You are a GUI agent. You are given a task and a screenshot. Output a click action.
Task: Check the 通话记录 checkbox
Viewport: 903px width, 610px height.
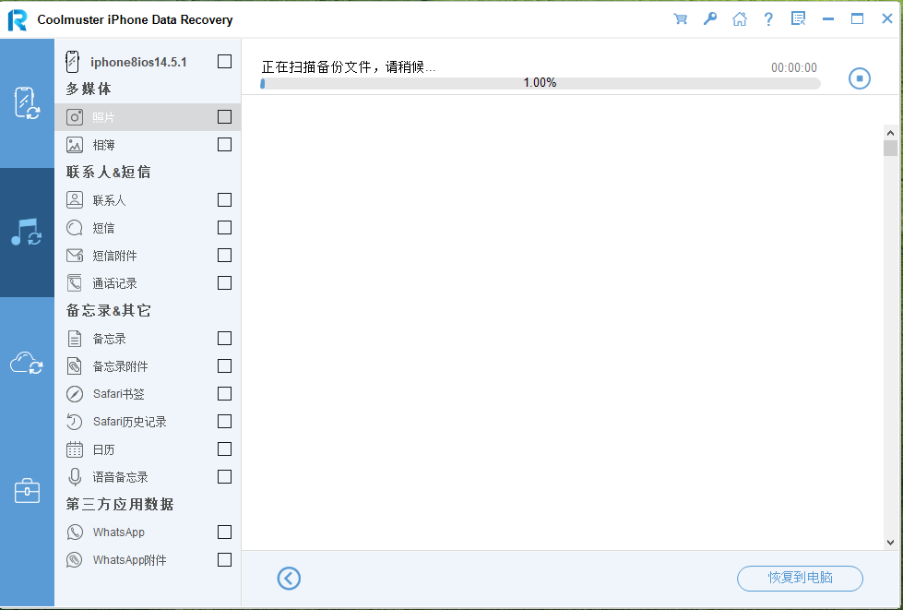click(x=225, y=282)
